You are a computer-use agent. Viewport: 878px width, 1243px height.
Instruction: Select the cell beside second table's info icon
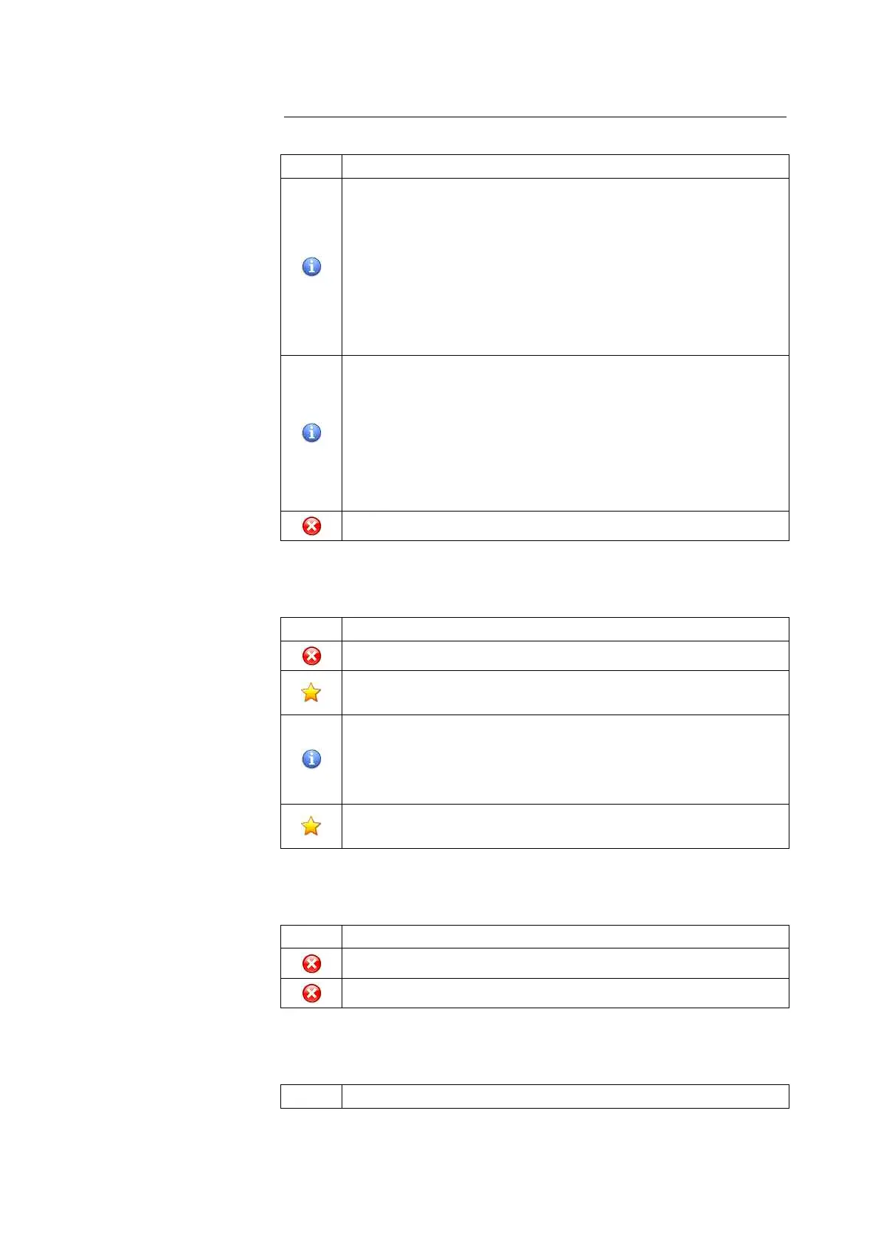(x=565, y=759)
